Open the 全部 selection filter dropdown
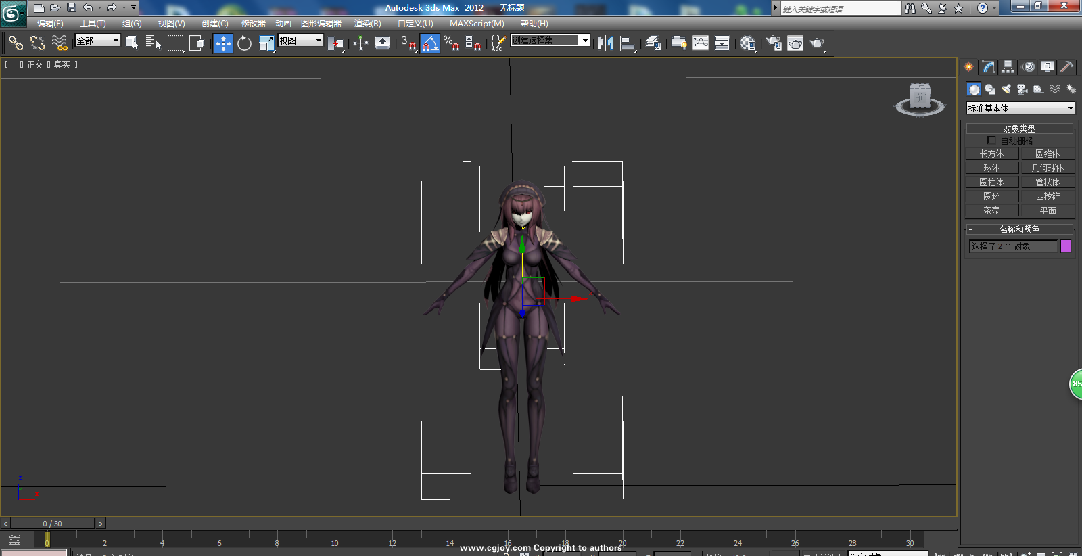The height and width of the screenshot is (556, 1082). point(97,41)
